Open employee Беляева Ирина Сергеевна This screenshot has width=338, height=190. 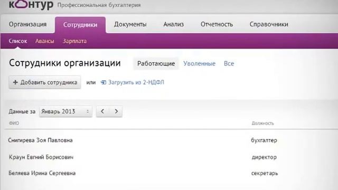[x=42, y=173]
